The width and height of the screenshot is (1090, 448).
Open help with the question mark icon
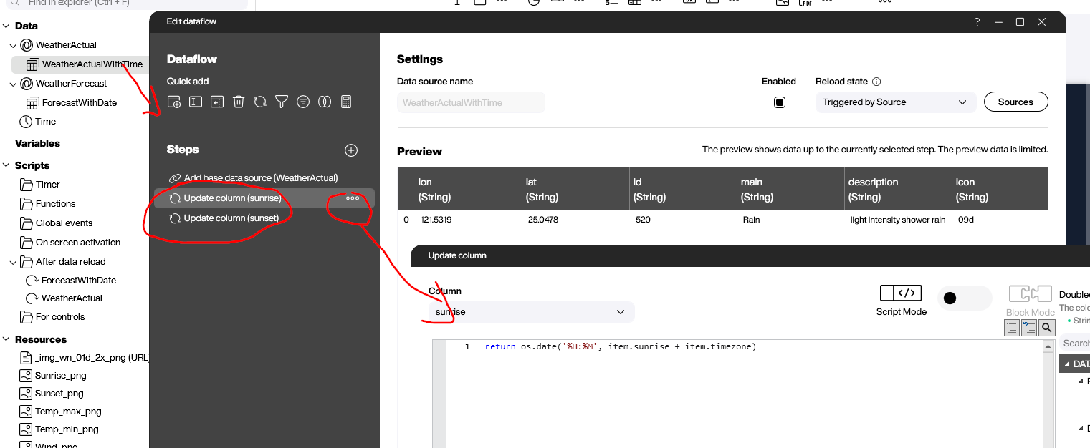(x=977, y=22)
